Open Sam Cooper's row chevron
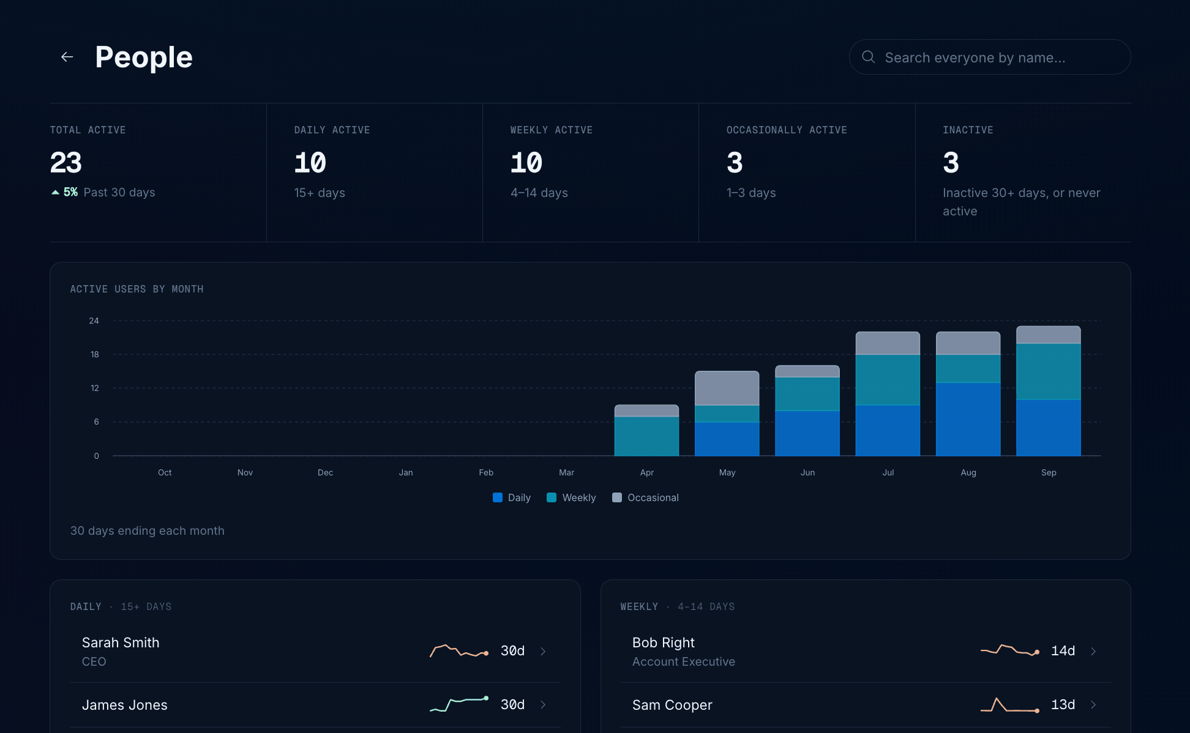1190x733 pixels. tap(1093, 705)
